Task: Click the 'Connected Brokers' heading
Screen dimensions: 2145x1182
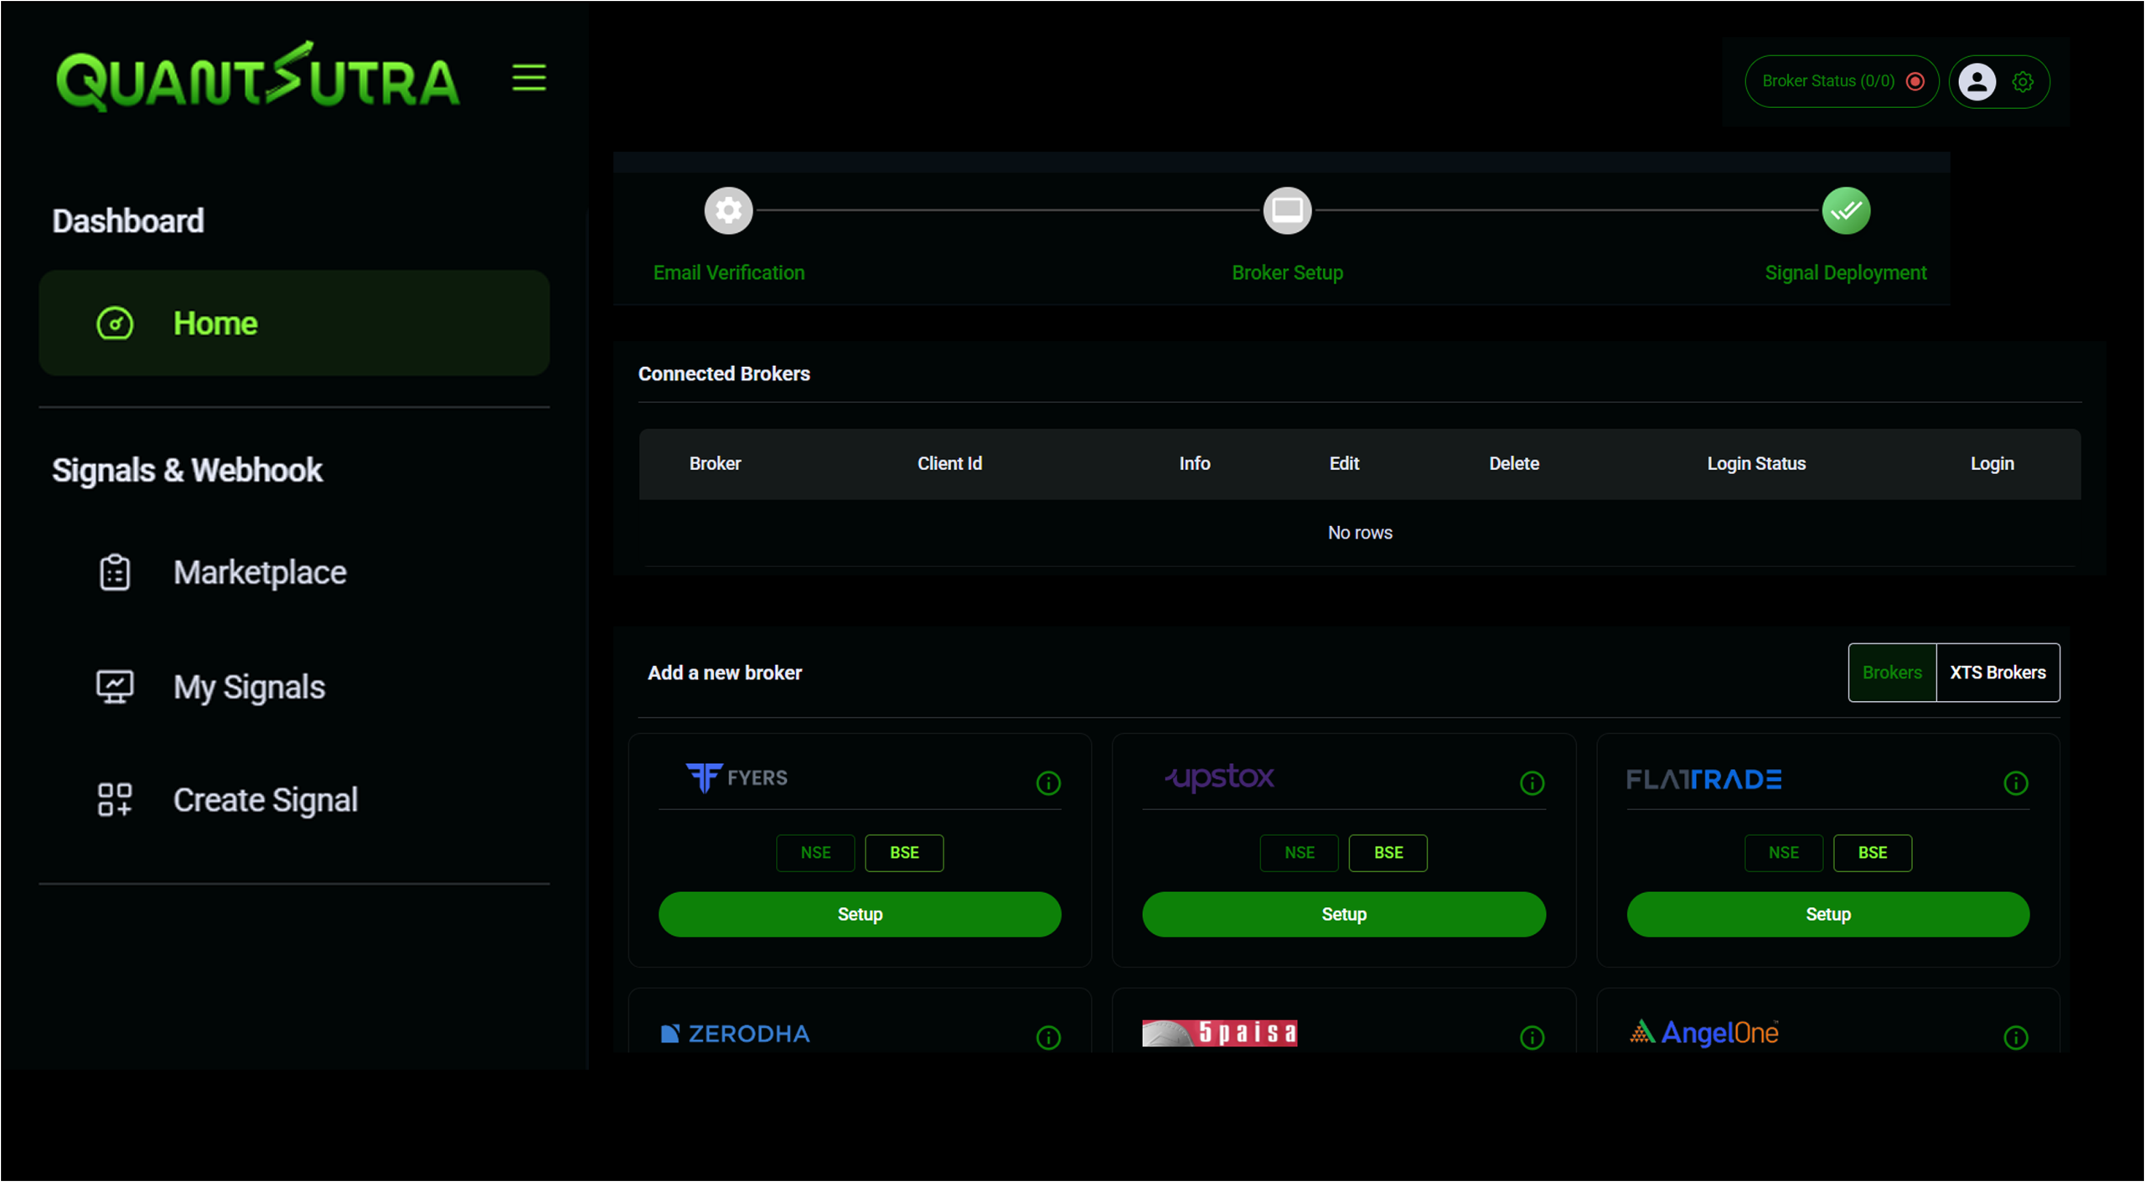Action: tap(724, 374)
